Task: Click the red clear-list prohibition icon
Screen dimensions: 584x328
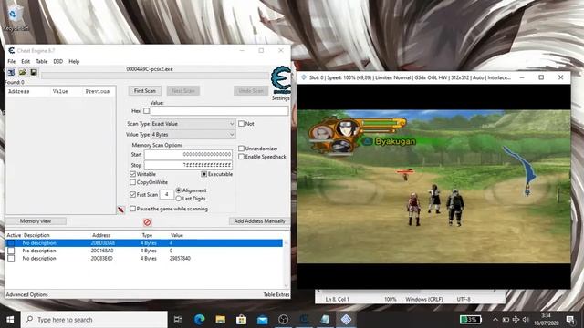Action: (147, 222)
